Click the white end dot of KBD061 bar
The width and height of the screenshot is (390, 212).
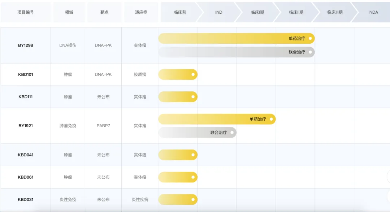click(x=193, y=177)
